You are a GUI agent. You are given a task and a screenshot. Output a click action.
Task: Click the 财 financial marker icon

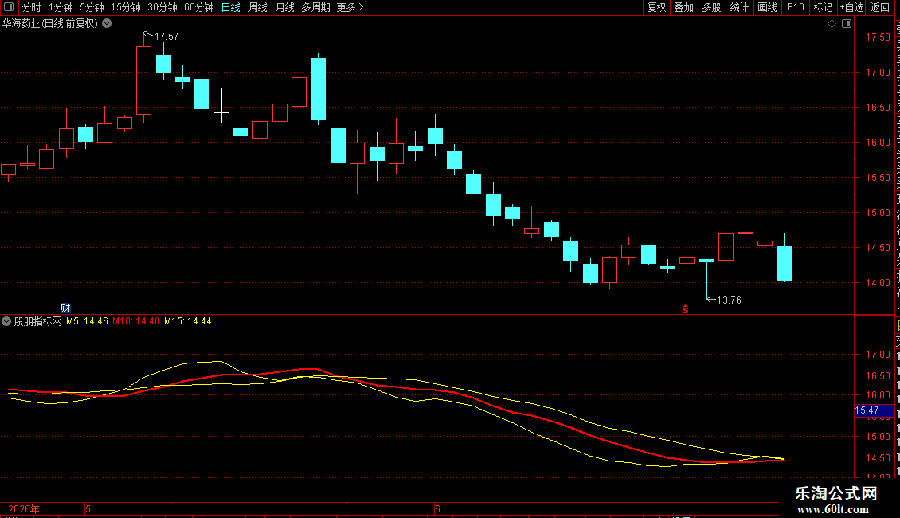tap(65, 308)
